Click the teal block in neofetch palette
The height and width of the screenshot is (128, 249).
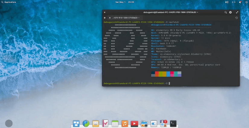[175, 74]
